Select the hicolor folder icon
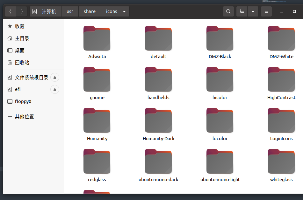303x200 pixels. (220, 79)
